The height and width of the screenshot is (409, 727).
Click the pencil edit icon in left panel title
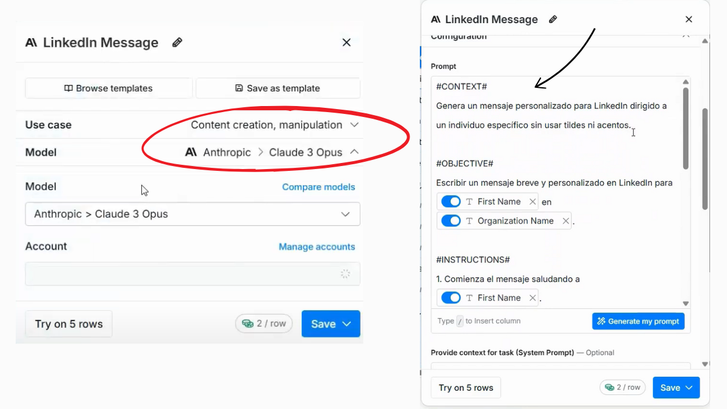[177, 42]
